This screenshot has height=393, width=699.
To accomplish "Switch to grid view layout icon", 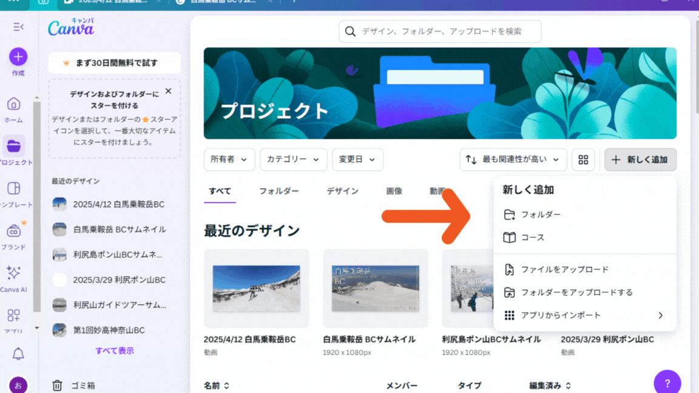I will point(583,160).
